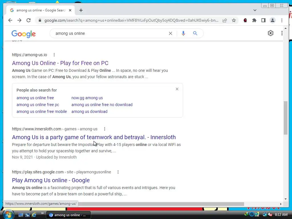Close the among us online tab
The width and height of the screenshot is (292, 219).
[70, 10]
